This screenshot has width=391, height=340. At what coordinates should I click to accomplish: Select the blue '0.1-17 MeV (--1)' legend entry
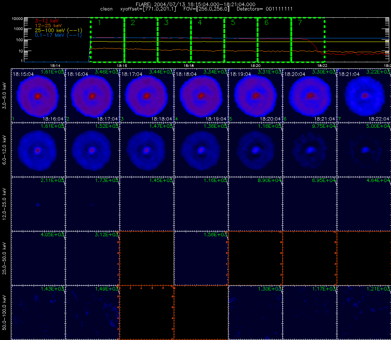click(59, 35)
